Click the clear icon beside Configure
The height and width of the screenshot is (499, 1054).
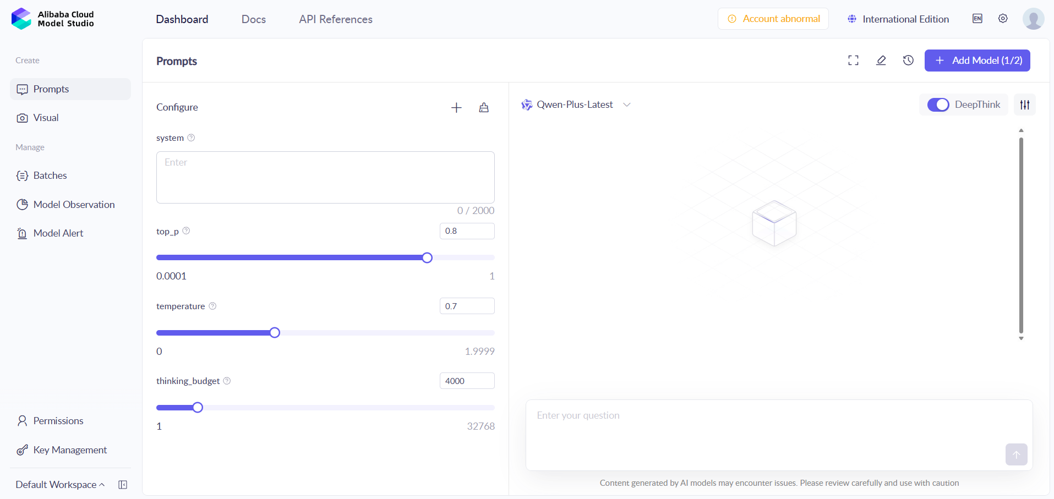tap(484, 108)
